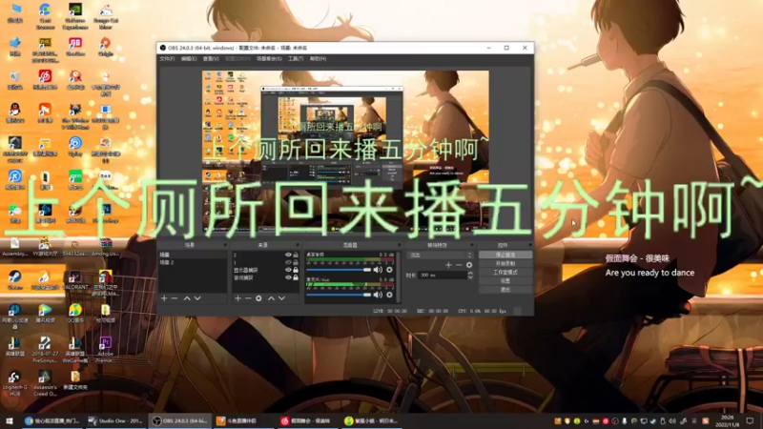
Task: Open OBS 设置 settings button
Action: pos(505,281)
